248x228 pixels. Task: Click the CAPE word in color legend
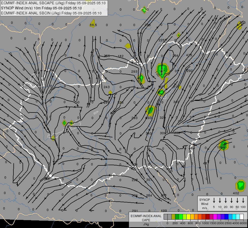click(x=146, y=220)
